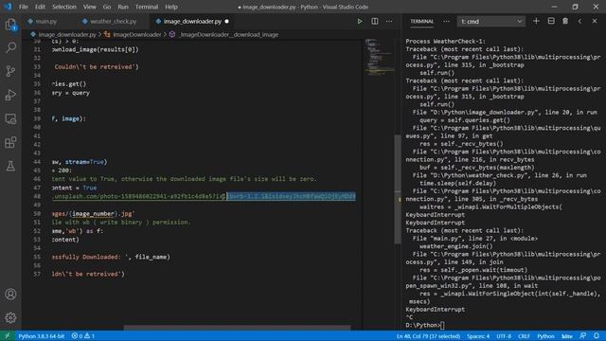The width and height of the screenshot is (606, 341).
Task: Click the terminal prompt D:\Python>
Action: [x=423, y=325]
